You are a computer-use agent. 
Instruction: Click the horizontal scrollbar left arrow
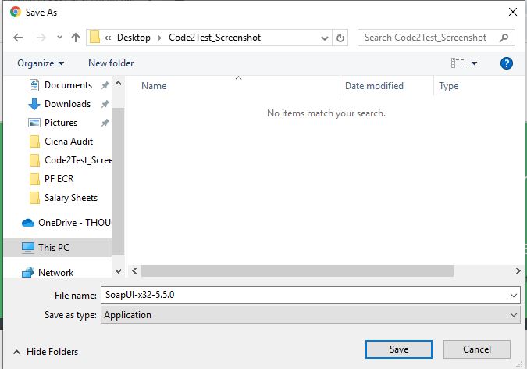click(x=134, y=271)
